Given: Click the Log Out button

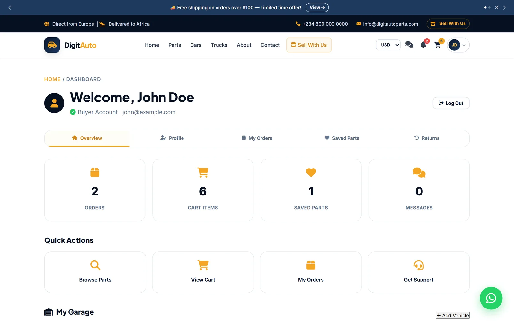Looking at the screenshot, I should click(451, 103).
